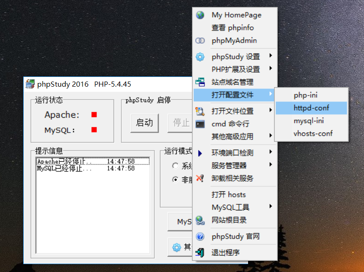Image resolution: width=364 pixels, height=272 pixels.
Task: Click the gear icon beside phpStudy 设置
Action: click(x=200, y=57)
